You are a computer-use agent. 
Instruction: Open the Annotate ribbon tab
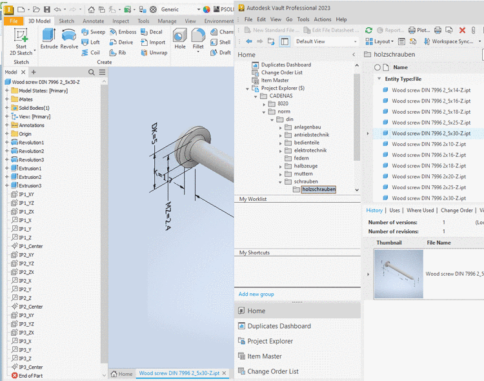pyautogui.click(x=94, y=21)
